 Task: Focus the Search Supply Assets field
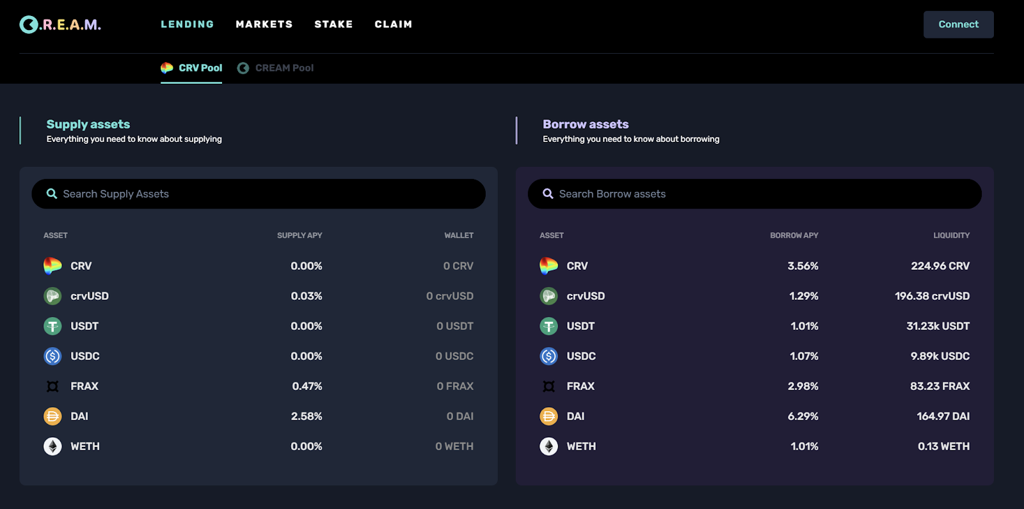(259, 194)
